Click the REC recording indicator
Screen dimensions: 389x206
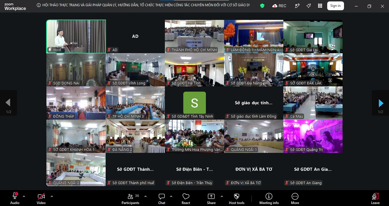click(279, 6)
